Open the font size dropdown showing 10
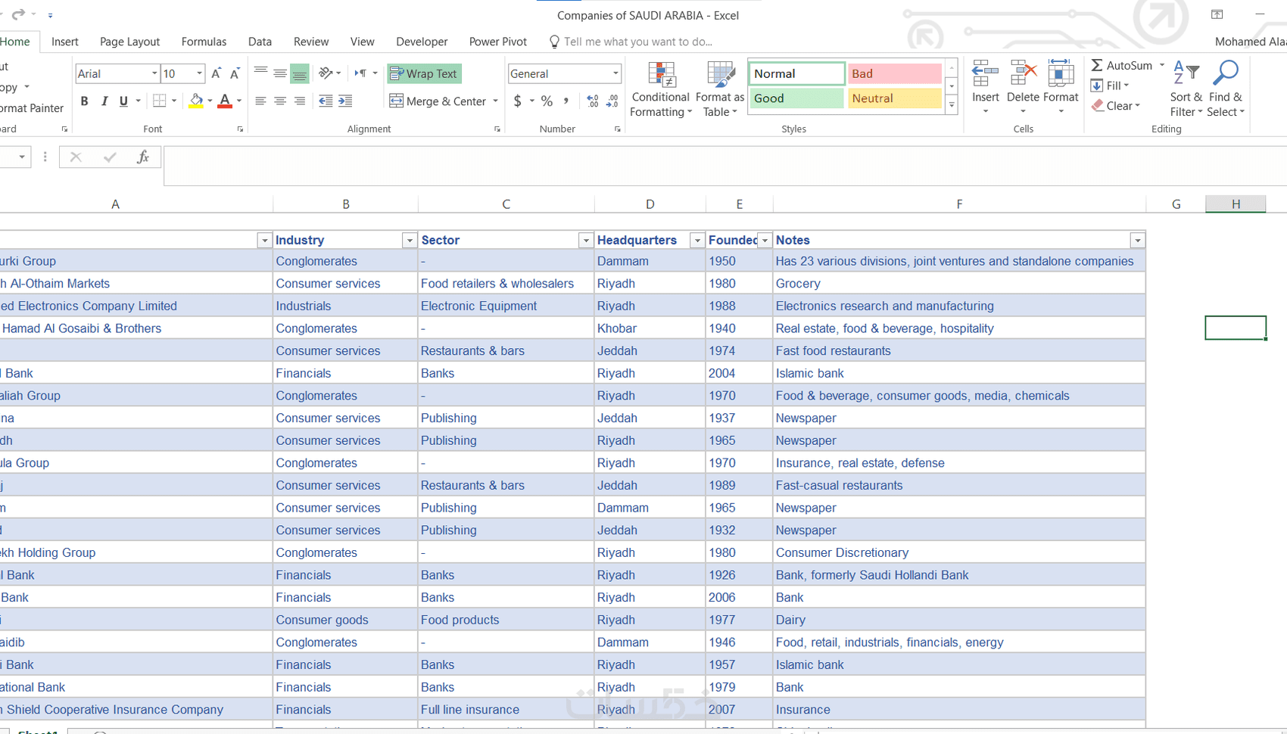The height and width of the screenshot is (734, 1287). coord(199,73)
